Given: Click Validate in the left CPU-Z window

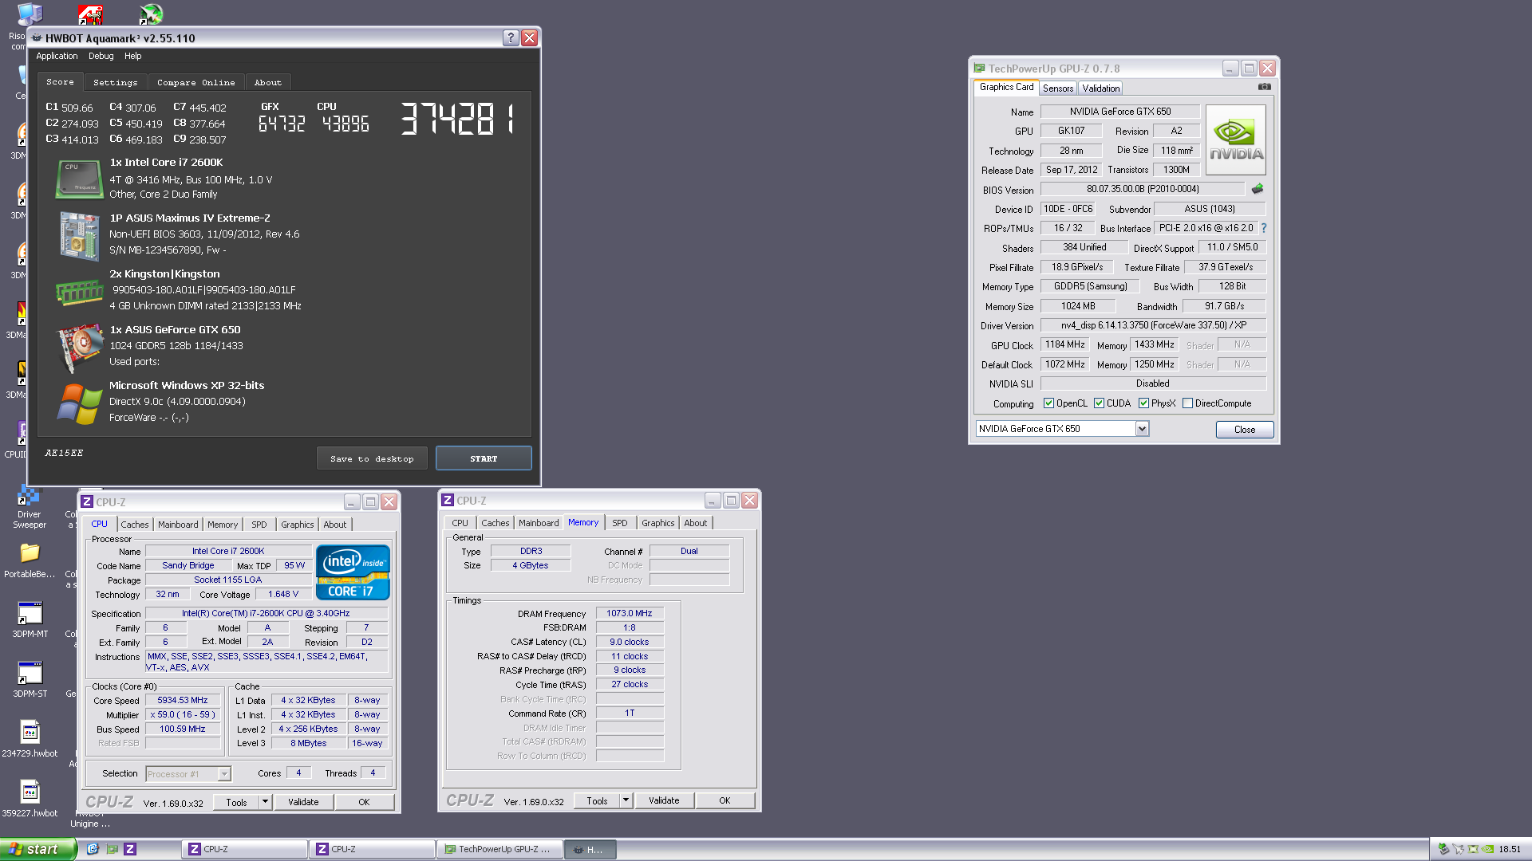Looking at the screenshot, I should click(303, 802).
